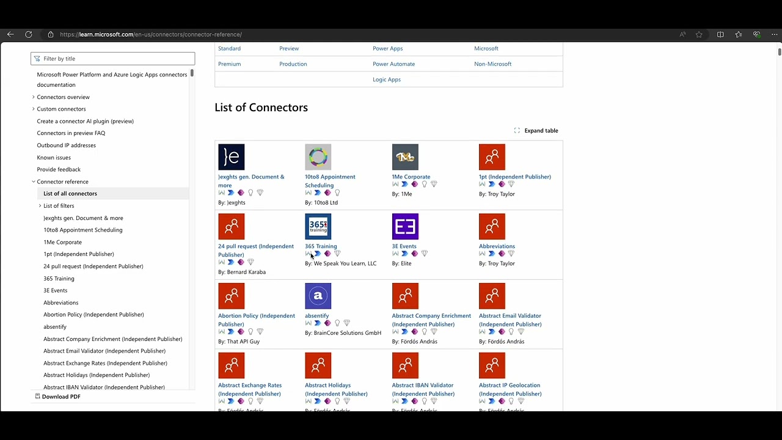782x440 pixels.
Task: Reload the current page
Action: click(x=29, y=34)
